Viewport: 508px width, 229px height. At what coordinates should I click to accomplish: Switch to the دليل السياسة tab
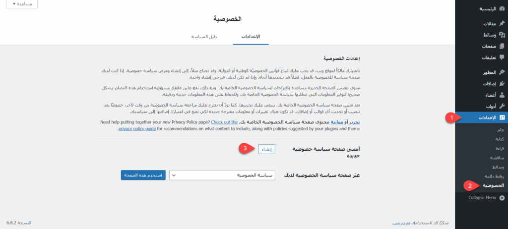click(x=204, y=36)
